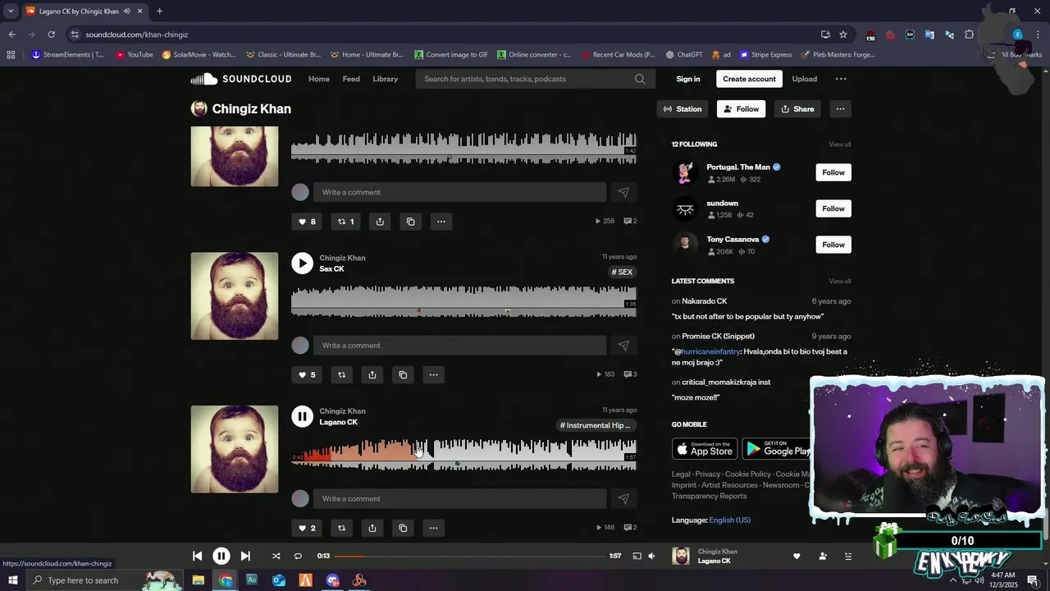Open the Upload page
This screenshot has width=1050, height=591.
804,79
